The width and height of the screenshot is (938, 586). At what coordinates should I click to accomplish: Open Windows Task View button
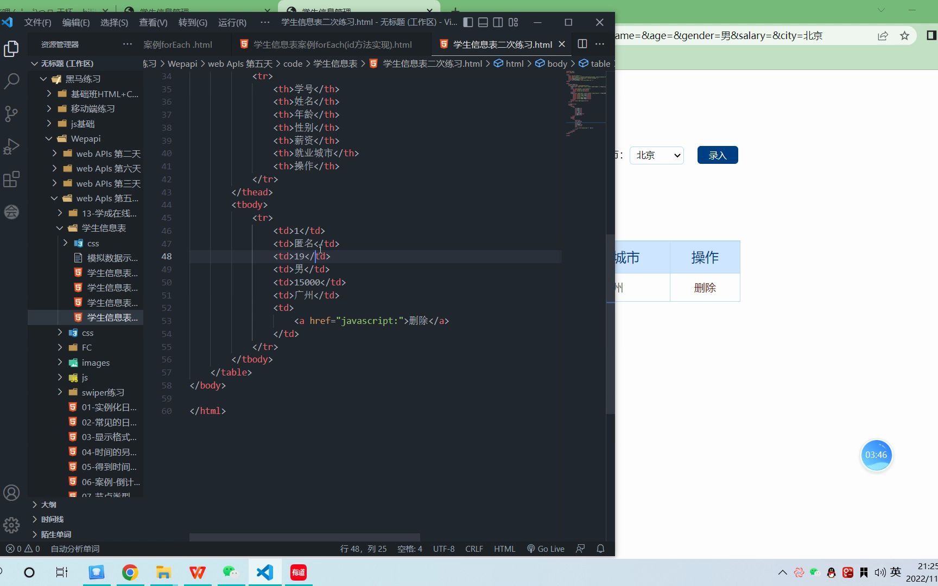(62, 572)
